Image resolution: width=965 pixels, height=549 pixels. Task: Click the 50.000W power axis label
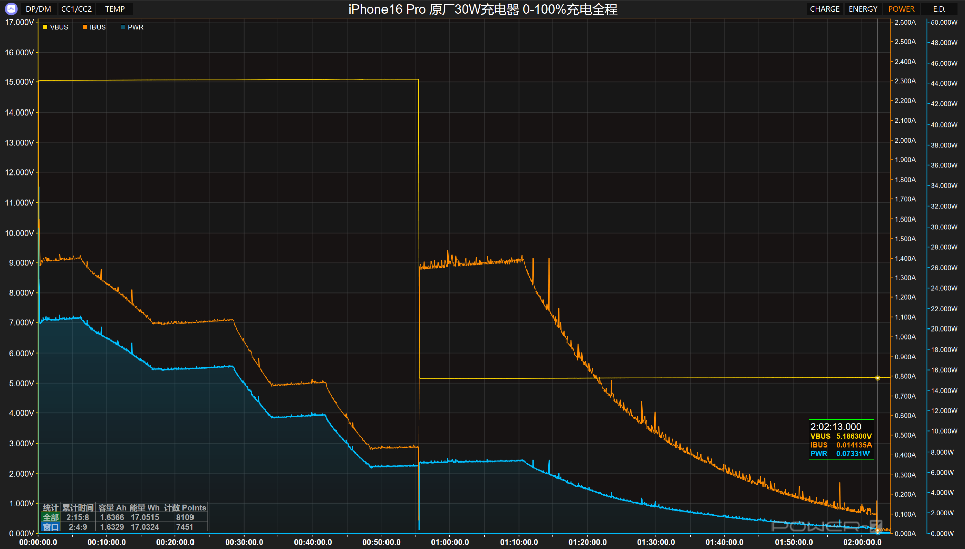pyautogui.click(x=944, y=22)
